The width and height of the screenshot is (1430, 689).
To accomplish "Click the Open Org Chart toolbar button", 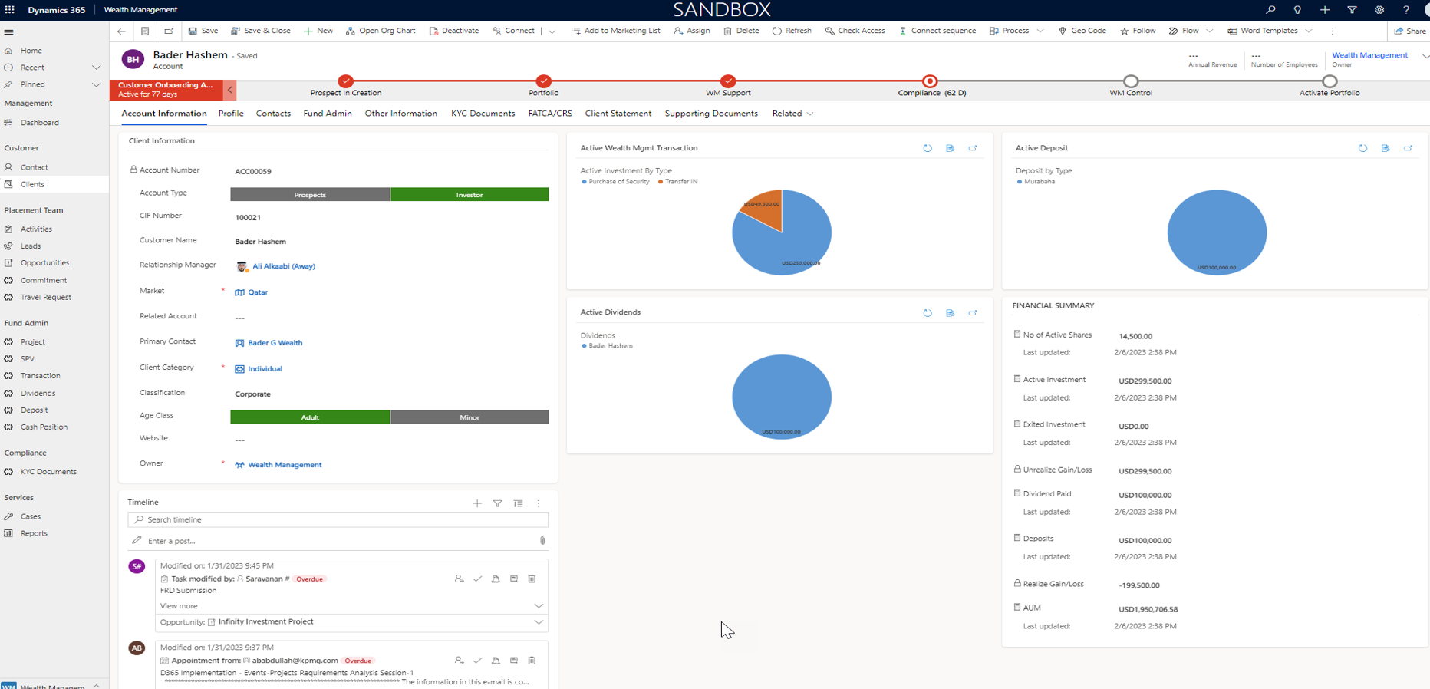I will coord(381,31).
